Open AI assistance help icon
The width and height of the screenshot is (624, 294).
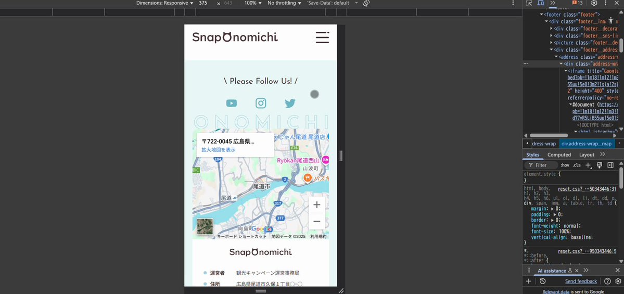pyautogui.click(x=607, y=282)
